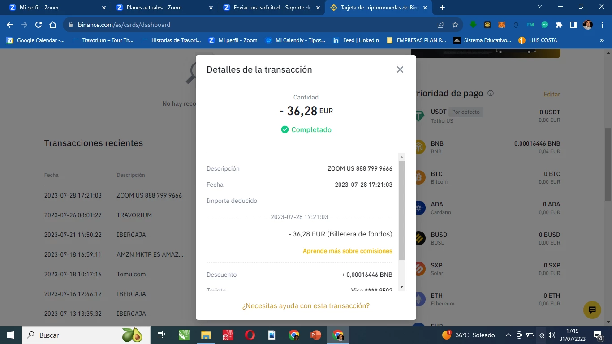Click the taskbar Buscar search box

pos(86,335)
